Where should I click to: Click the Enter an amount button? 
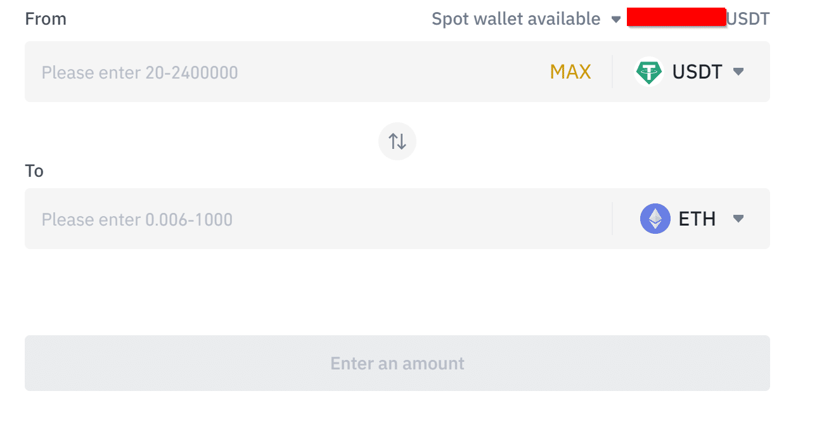(397, 363)
